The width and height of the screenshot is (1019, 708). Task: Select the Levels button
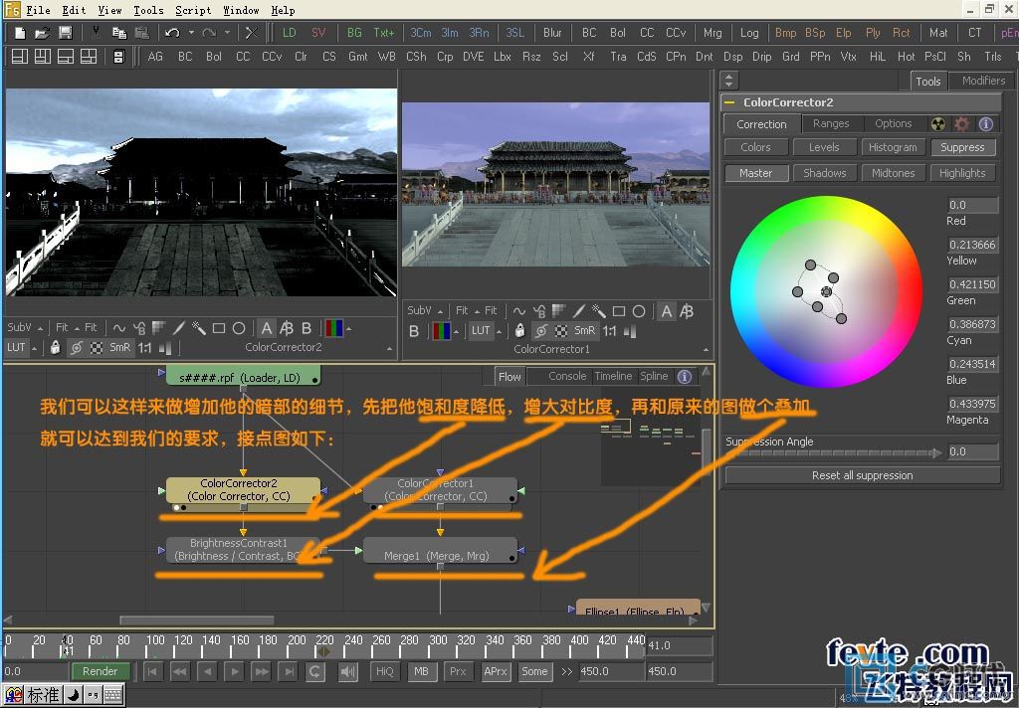tap(824, 147)
